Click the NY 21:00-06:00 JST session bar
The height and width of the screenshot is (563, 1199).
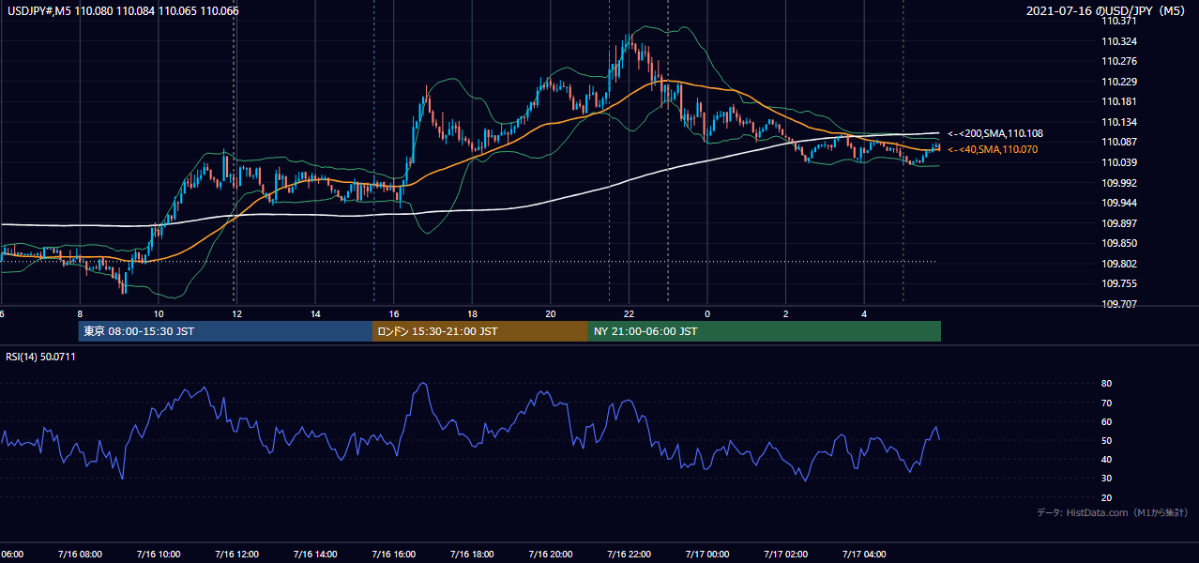coord(765,331)
